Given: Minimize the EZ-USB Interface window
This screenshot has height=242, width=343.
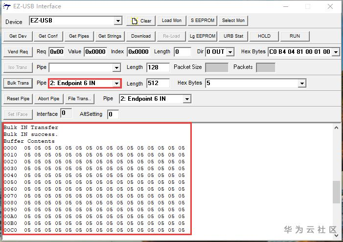Looking at the screenshot, I should (286, 6).
